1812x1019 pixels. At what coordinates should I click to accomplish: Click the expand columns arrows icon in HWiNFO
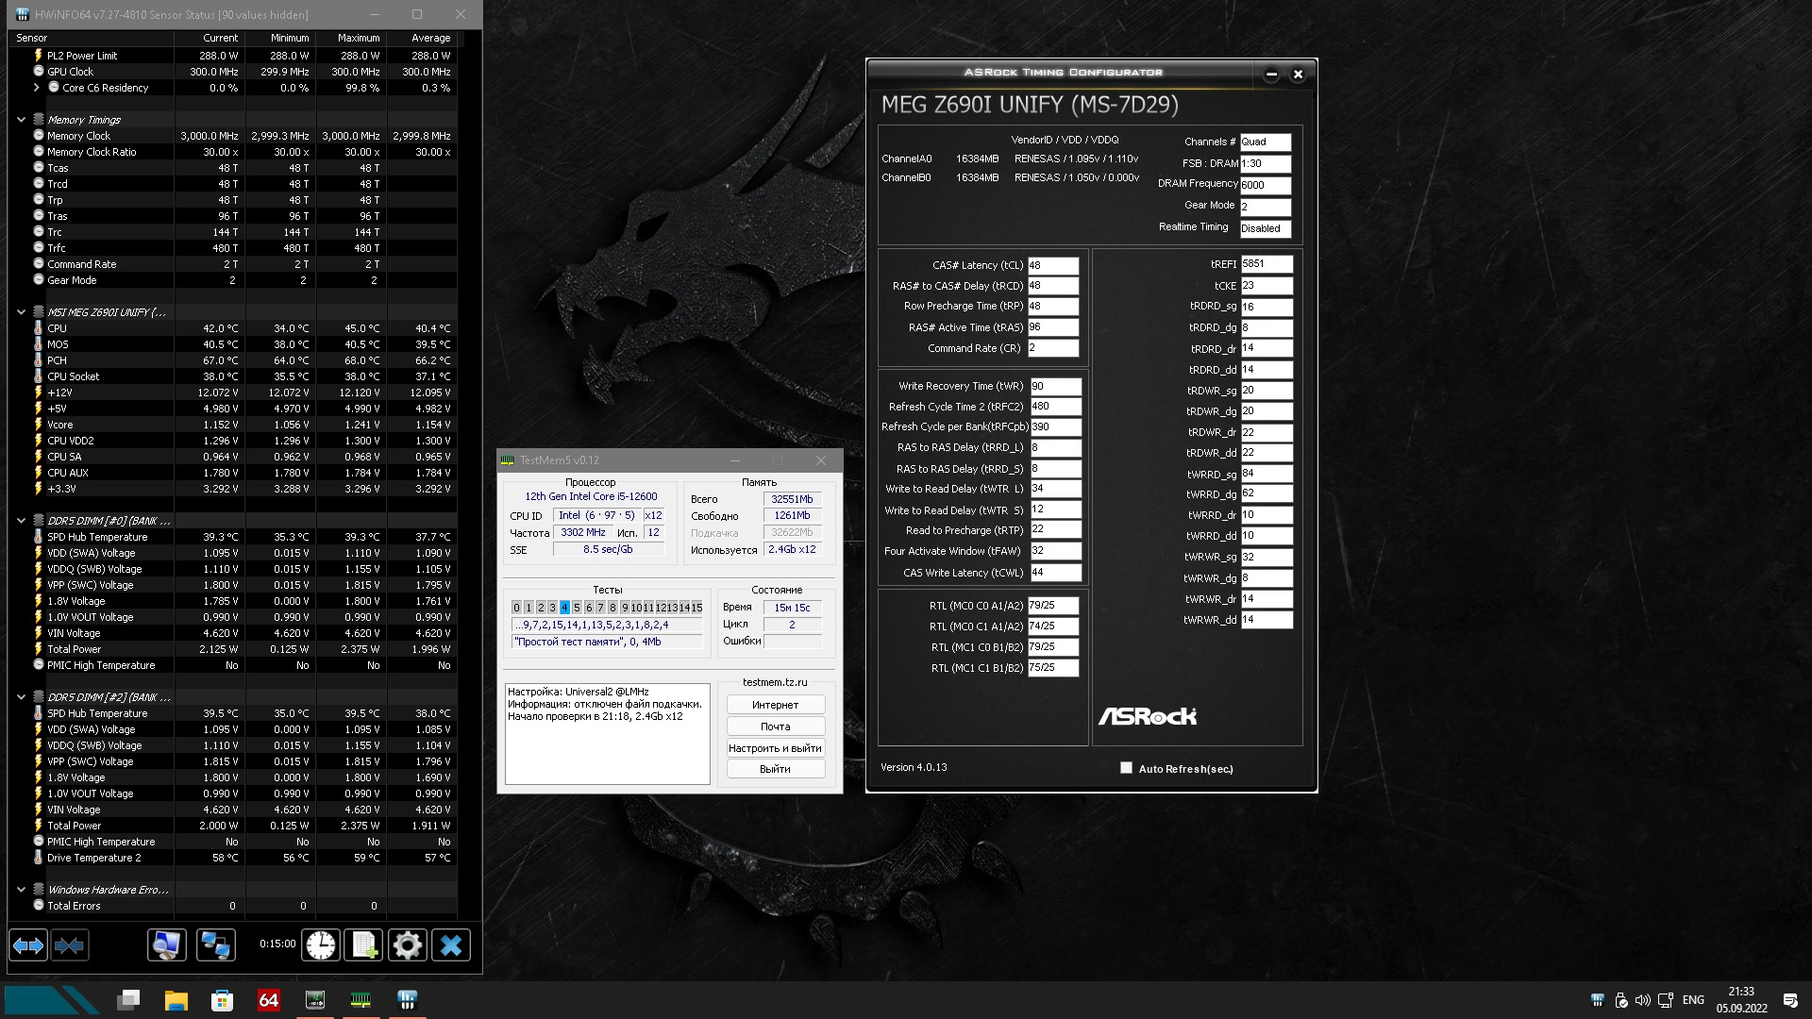click(28, 945)
